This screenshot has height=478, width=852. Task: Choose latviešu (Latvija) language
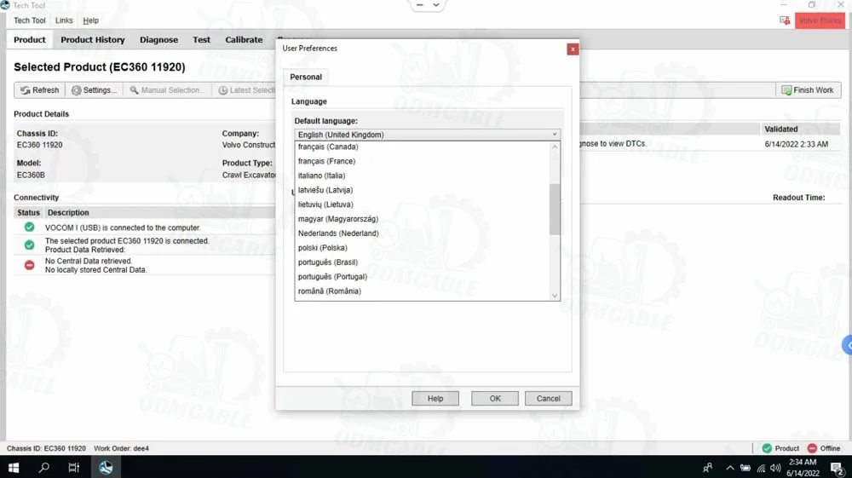tap(423, 190)
